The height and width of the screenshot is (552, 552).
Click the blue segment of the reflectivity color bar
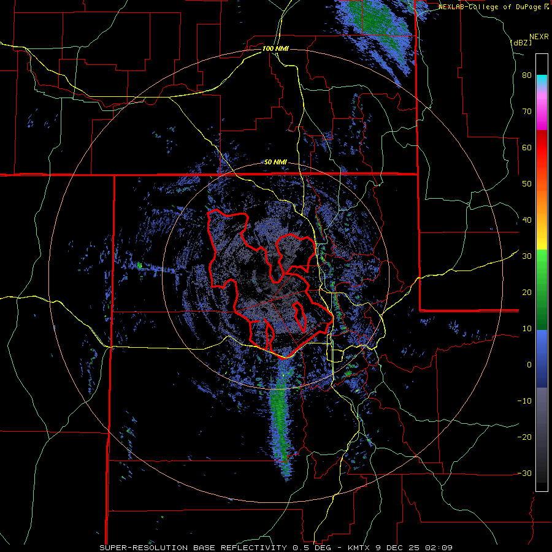(542, 359)
